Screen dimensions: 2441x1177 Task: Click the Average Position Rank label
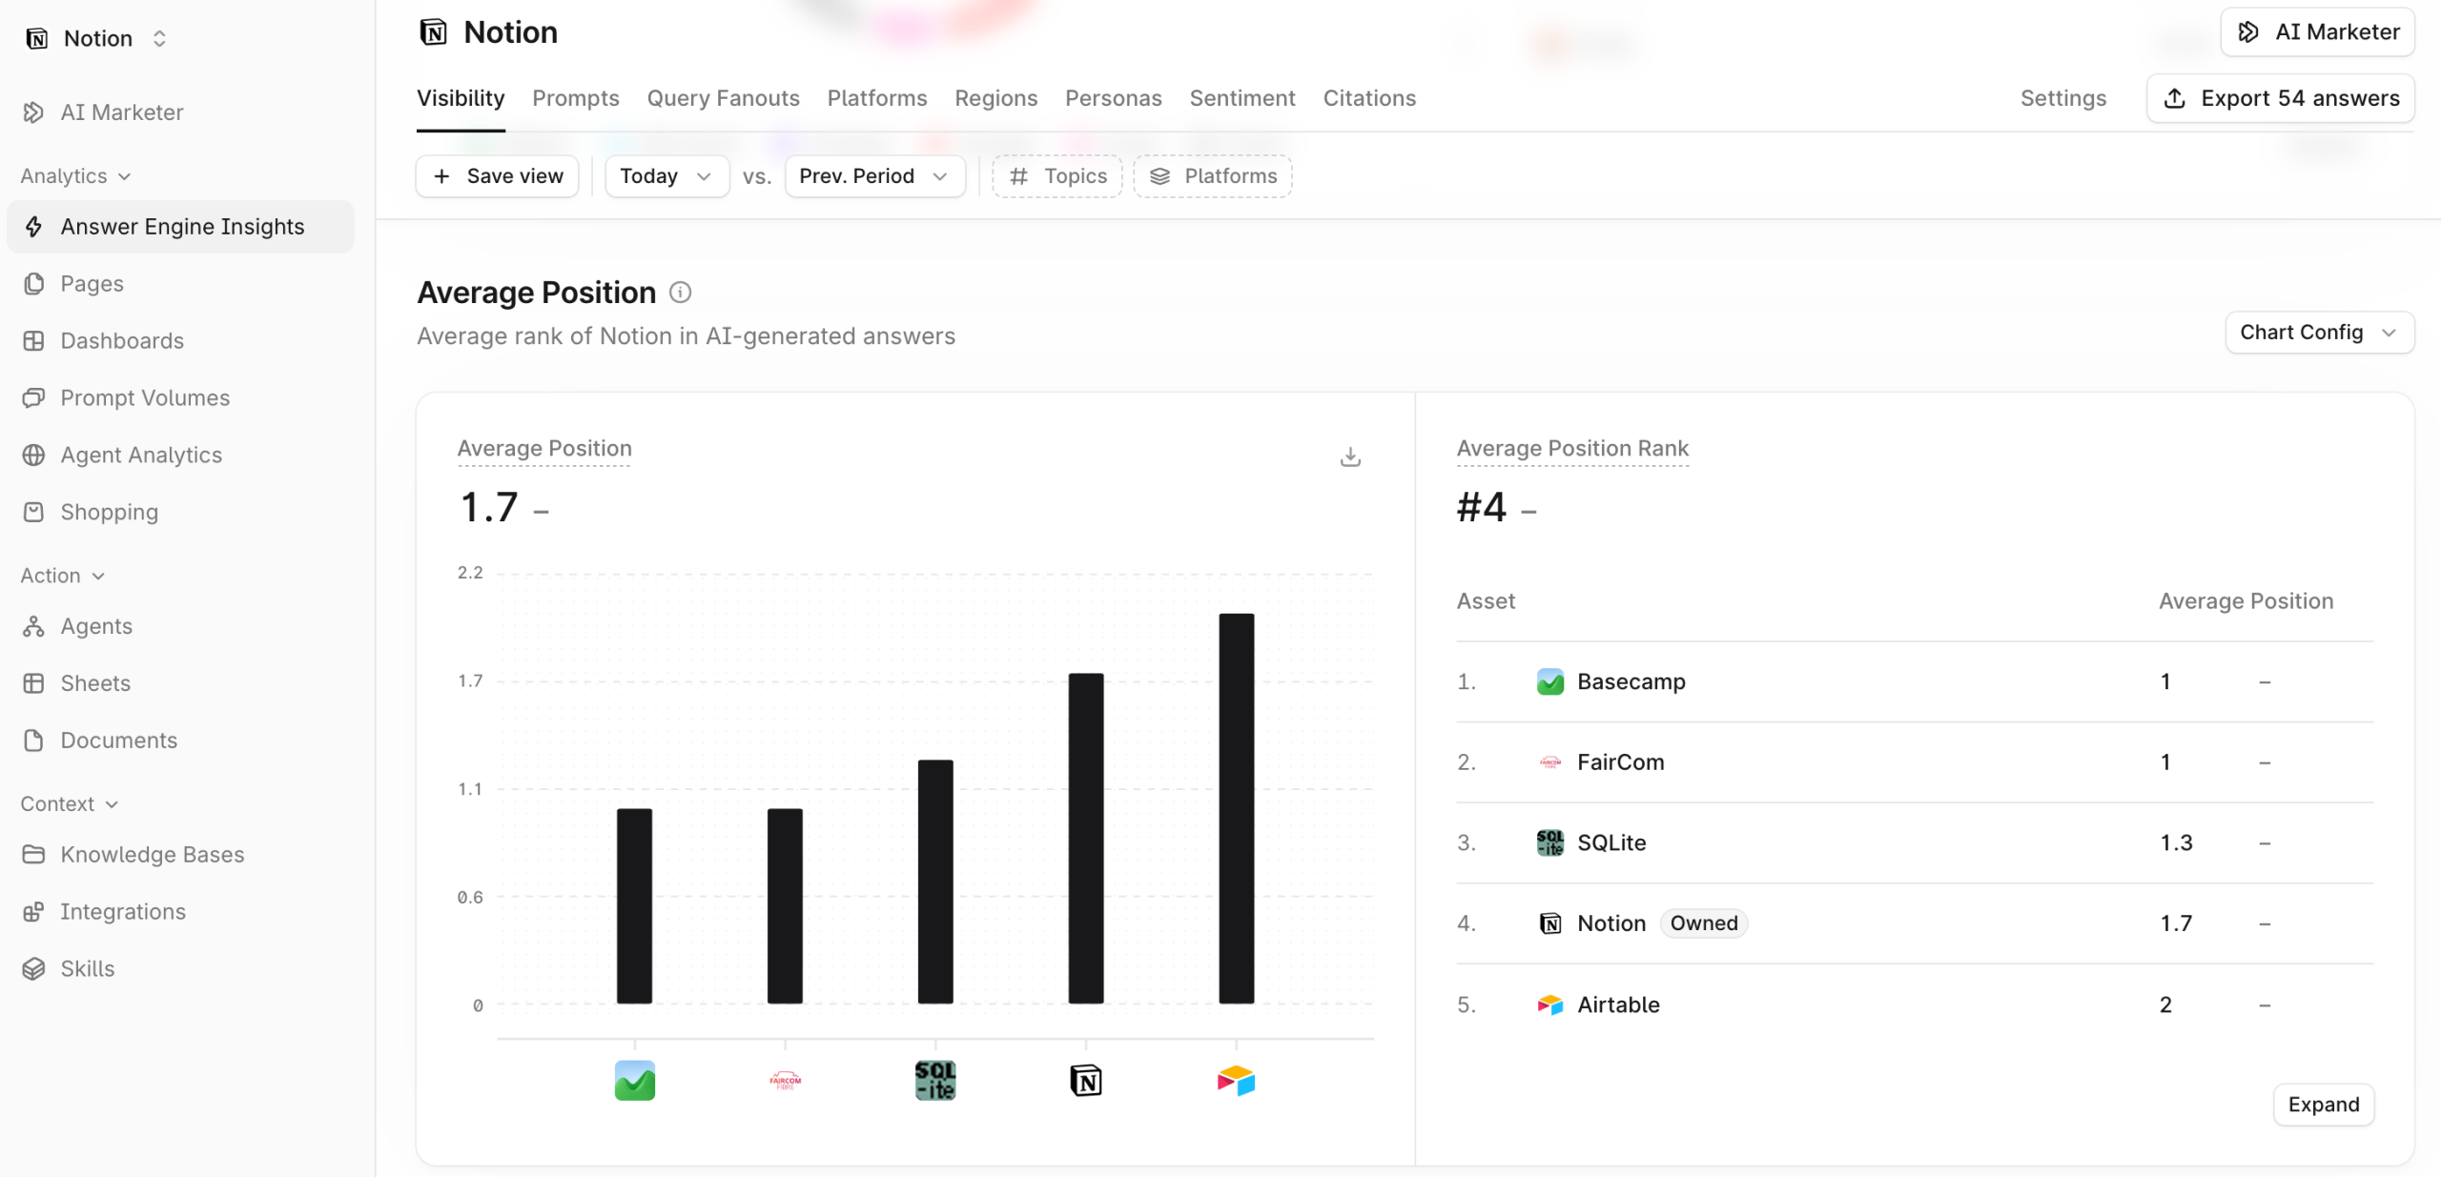click(1572, 449)
